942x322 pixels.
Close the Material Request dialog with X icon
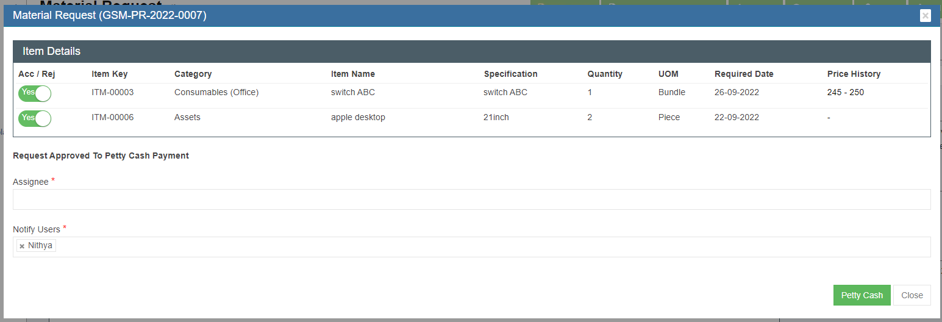(x=925, y=16)
